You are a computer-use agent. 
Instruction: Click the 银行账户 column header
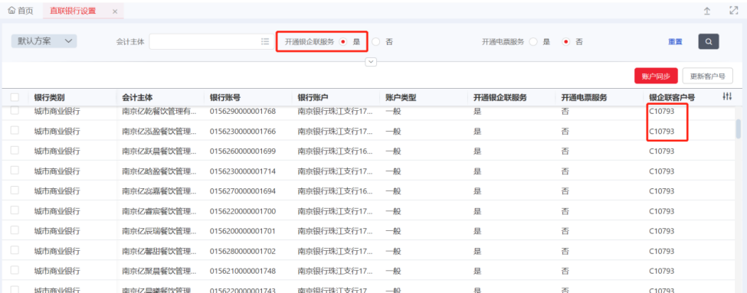(x=313, y=97)
